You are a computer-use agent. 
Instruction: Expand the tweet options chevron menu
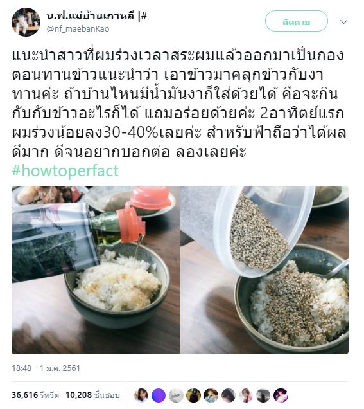coord(343,22)
